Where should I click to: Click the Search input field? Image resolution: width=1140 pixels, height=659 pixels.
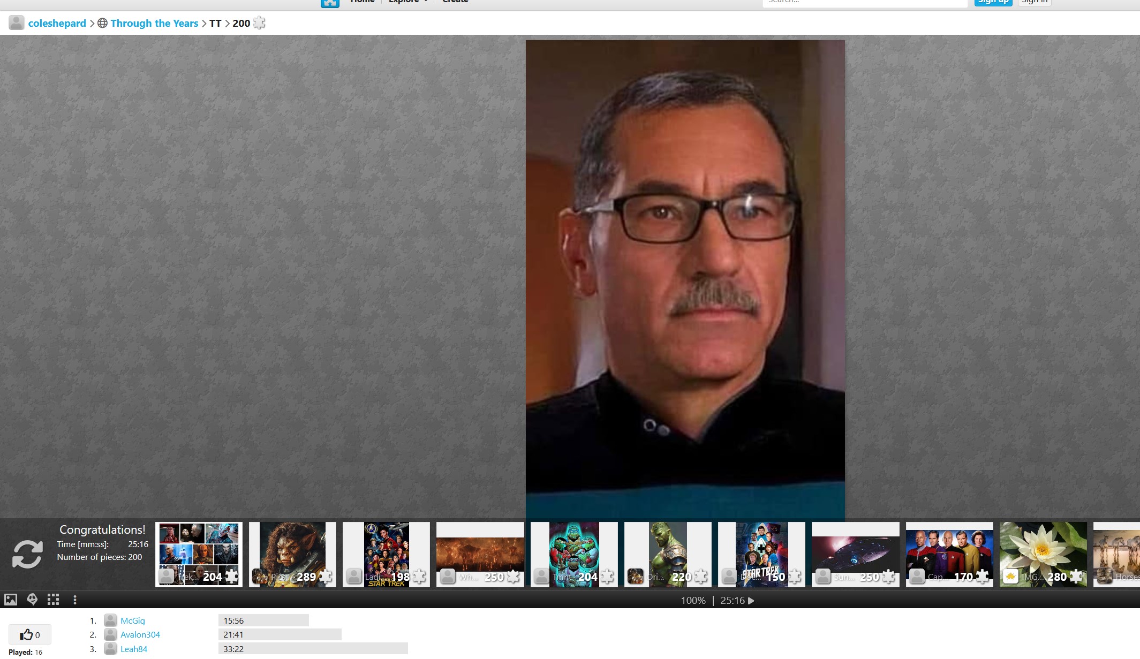[x=865, y=3]
